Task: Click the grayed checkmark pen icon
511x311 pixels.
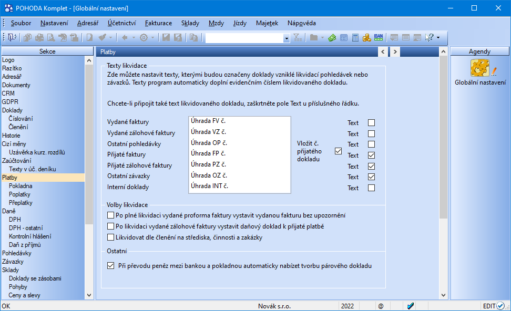Action: (103, 38)
